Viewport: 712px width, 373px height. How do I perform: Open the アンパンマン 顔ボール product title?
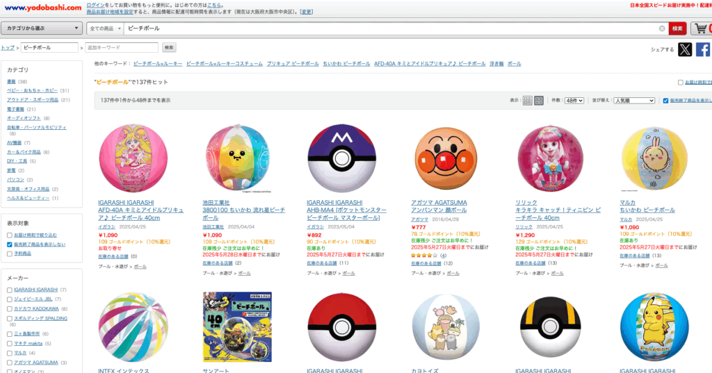[x=439, y=210]
